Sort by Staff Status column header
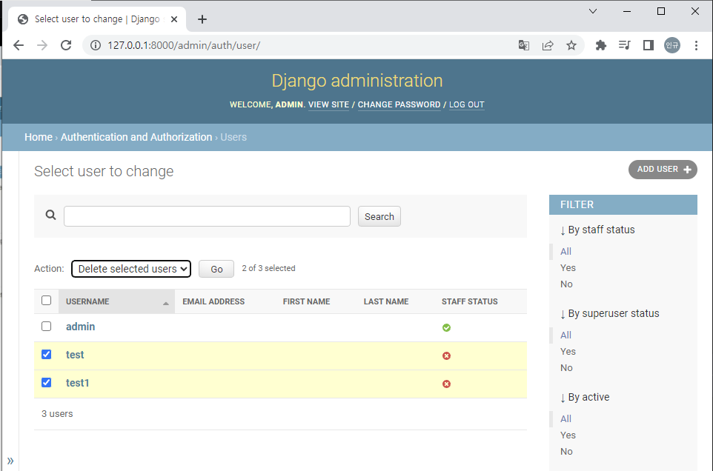 point(470,301)
